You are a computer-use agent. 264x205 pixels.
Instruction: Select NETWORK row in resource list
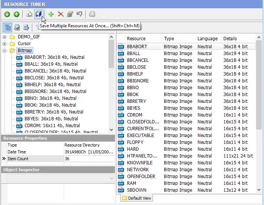186,170
